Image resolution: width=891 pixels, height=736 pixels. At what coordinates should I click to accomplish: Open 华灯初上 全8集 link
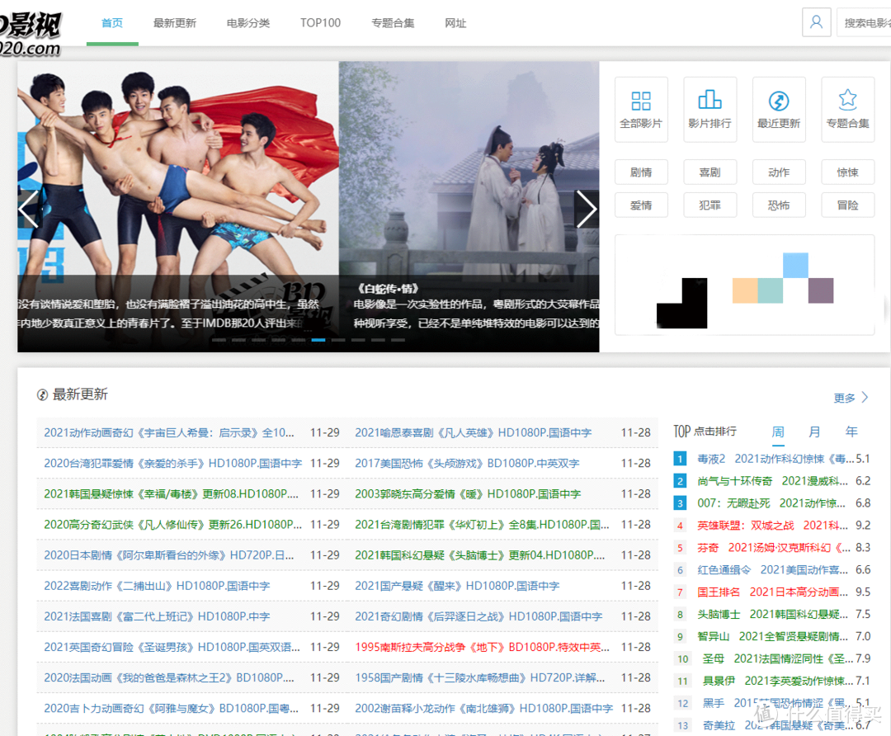point(482,525)
